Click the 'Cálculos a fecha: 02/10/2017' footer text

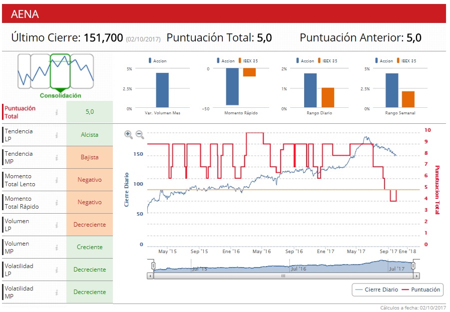(413, 308)
